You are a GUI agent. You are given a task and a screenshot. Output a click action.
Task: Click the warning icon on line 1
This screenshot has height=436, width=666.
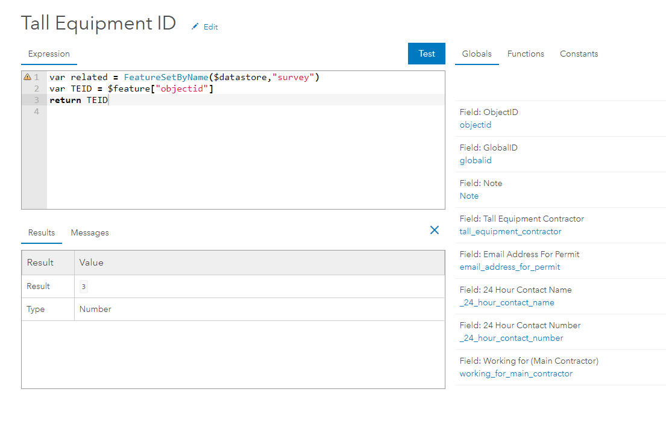(27, 77)
